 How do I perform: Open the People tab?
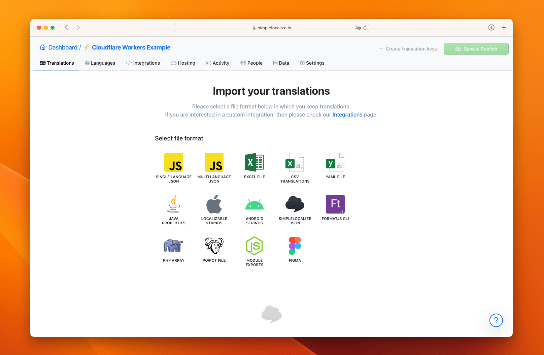point(251,63)
